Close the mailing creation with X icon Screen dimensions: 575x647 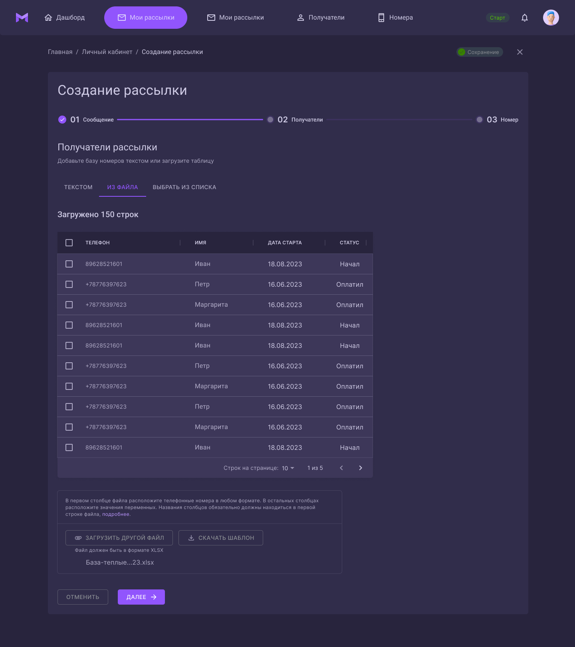point(519,52)
